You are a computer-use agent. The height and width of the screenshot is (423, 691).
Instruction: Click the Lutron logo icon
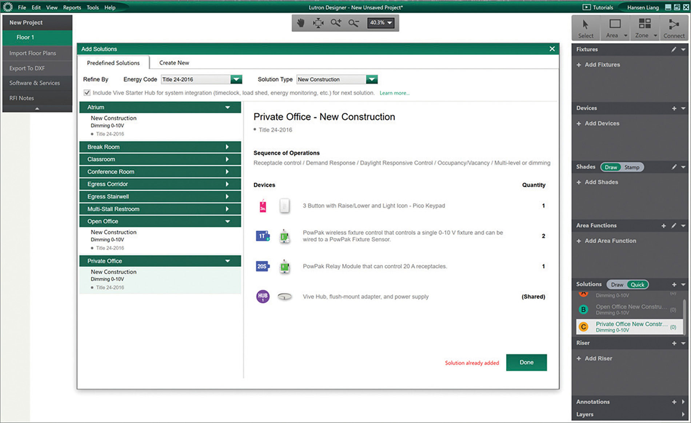[x=8, y=7]
